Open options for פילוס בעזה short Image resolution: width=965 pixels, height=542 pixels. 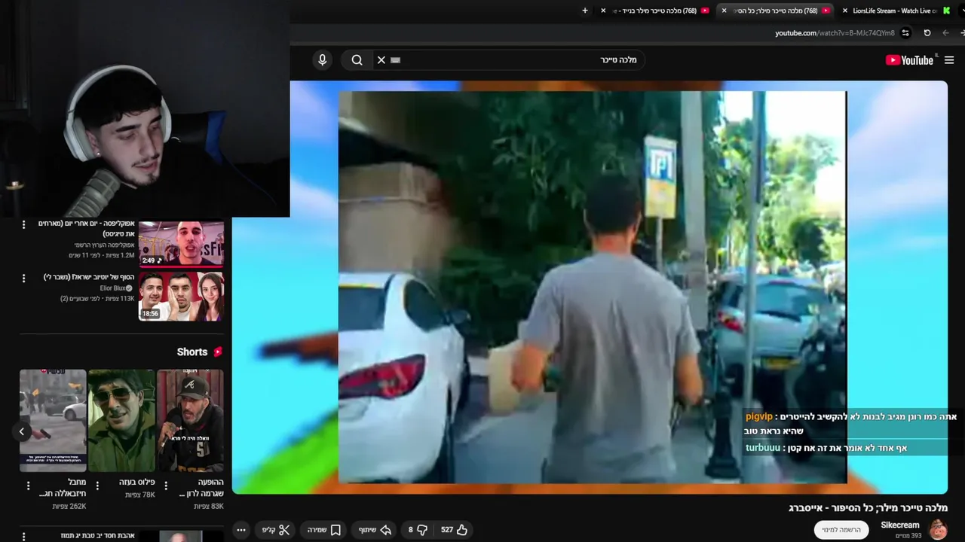coord(97,486)
